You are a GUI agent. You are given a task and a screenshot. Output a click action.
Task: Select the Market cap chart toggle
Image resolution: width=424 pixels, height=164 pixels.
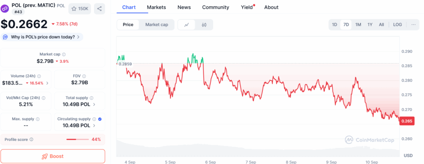pyautogui.click(x=157, y=24)
